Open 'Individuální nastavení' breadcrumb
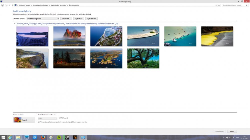 pos(58,5)
